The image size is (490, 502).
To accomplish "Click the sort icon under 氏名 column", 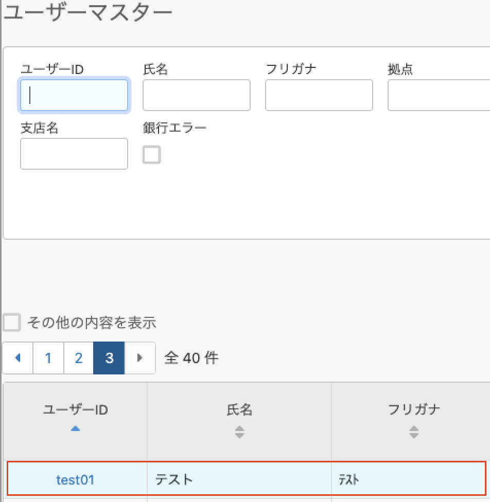I will [239, 433].
